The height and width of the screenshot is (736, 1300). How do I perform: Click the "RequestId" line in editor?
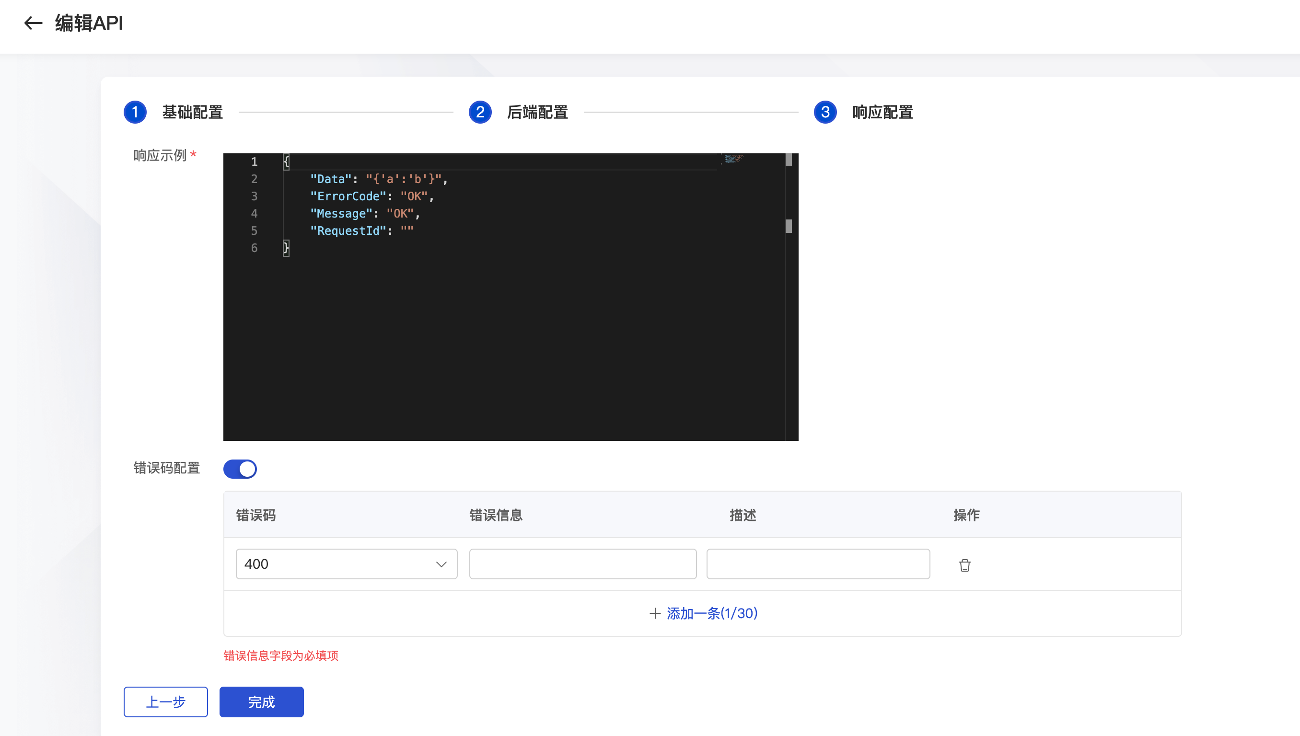[x=361, y=230]
